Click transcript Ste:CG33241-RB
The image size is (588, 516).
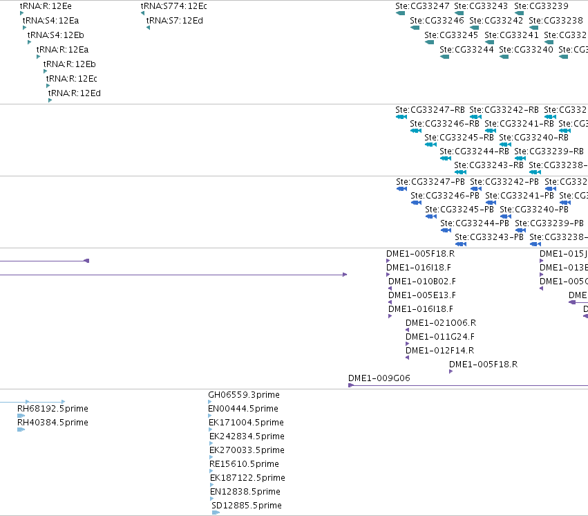[x=520, y=124]
